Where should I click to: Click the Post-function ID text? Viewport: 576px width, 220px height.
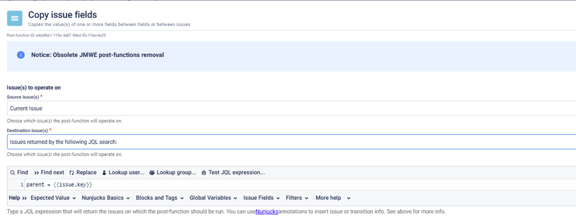pyautogui.click(x=56, y=35)
